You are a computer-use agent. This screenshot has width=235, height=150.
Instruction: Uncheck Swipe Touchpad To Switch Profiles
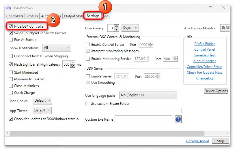(x=11, y=33)
